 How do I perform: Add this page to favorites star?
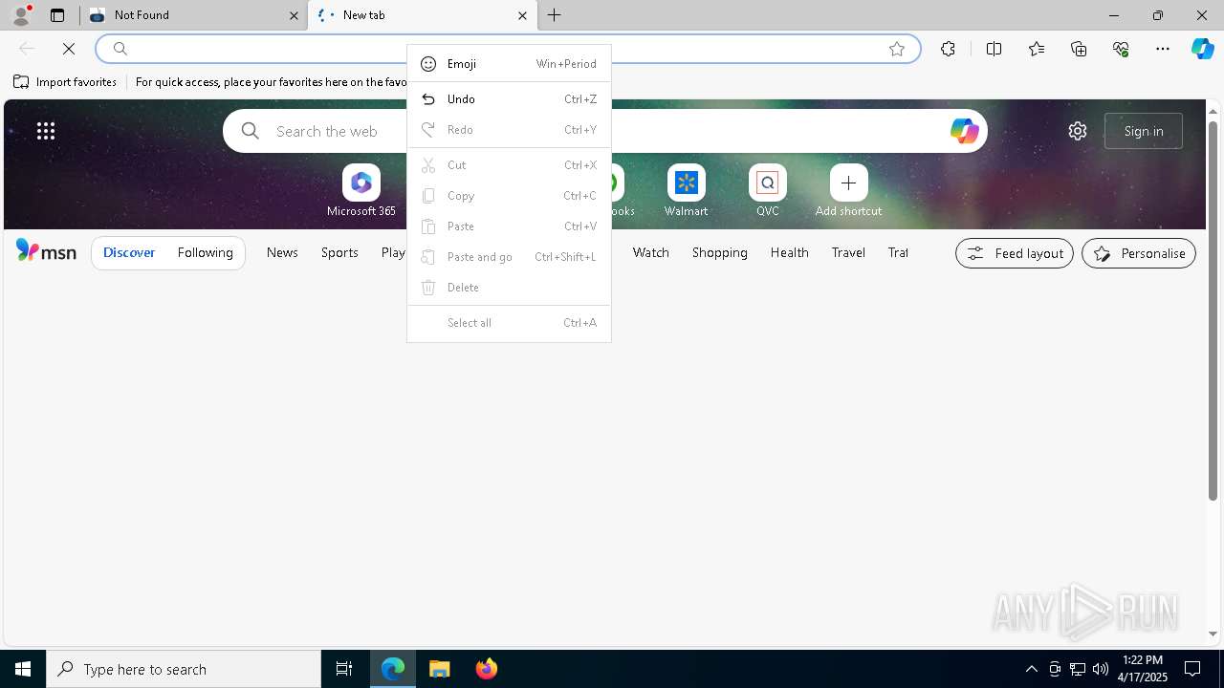[897, 49]
